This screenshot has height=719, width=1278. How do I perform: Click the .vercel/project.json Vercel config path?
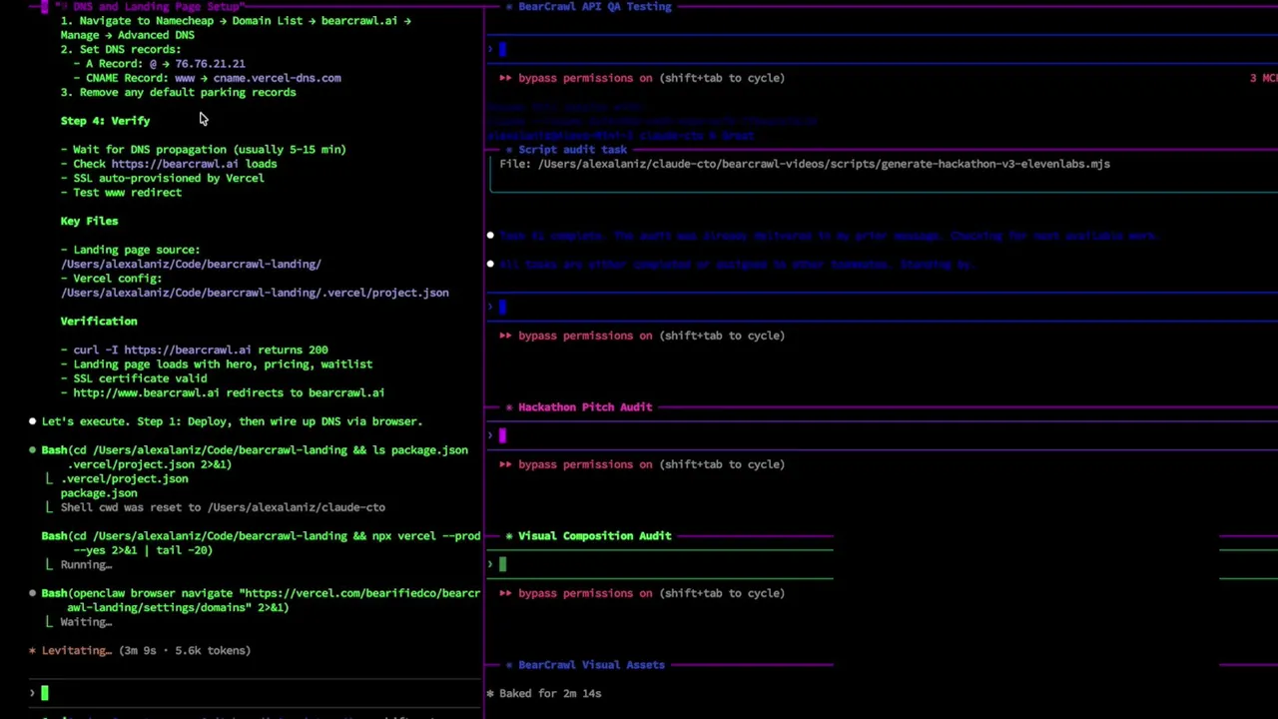click(x=255, y=293)
